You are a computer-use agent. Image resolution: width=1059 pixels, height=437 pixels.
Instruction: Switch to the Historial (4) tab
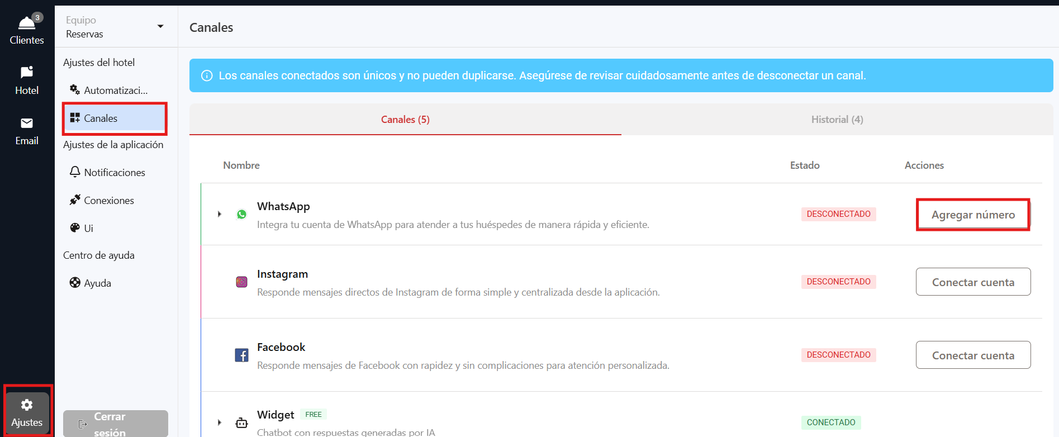[x=837, y=120]
